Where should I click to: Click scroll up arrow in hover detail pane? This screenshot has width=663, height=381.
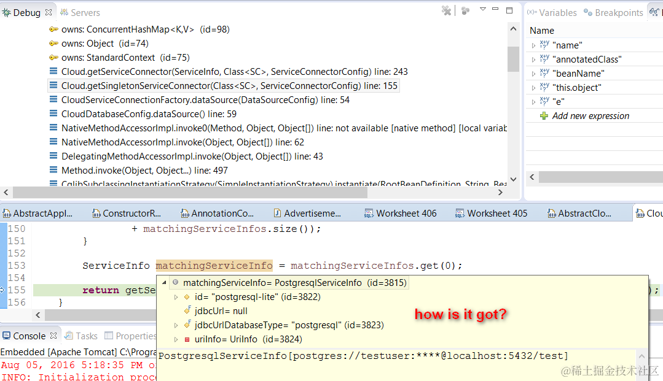[x=641, y=356]
